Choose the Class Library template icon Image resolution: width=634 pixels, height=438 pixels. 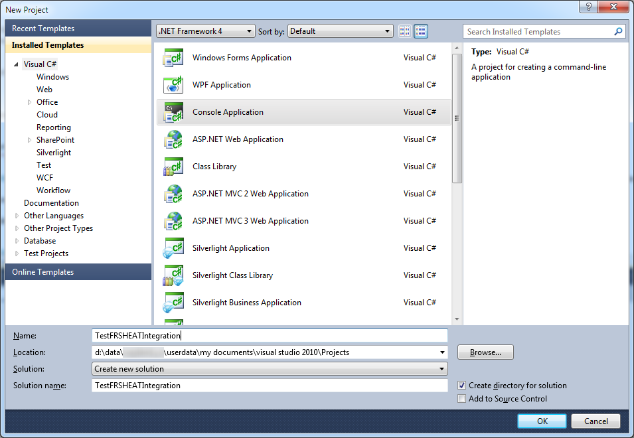(x=173, y=167)
